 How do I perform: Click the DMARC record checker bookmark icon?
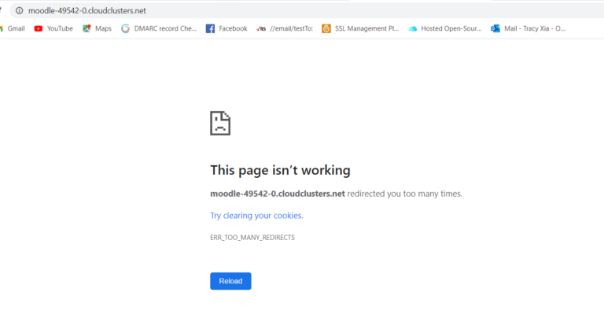pyautogui.click(x=125, y=28)
